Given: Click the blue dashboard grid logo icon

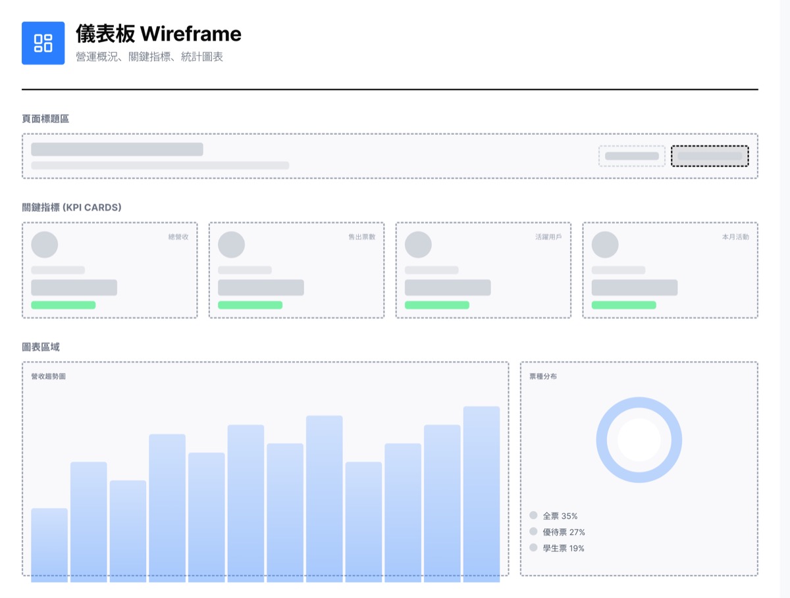Looking at the screenshot, I should click(43, 43).
